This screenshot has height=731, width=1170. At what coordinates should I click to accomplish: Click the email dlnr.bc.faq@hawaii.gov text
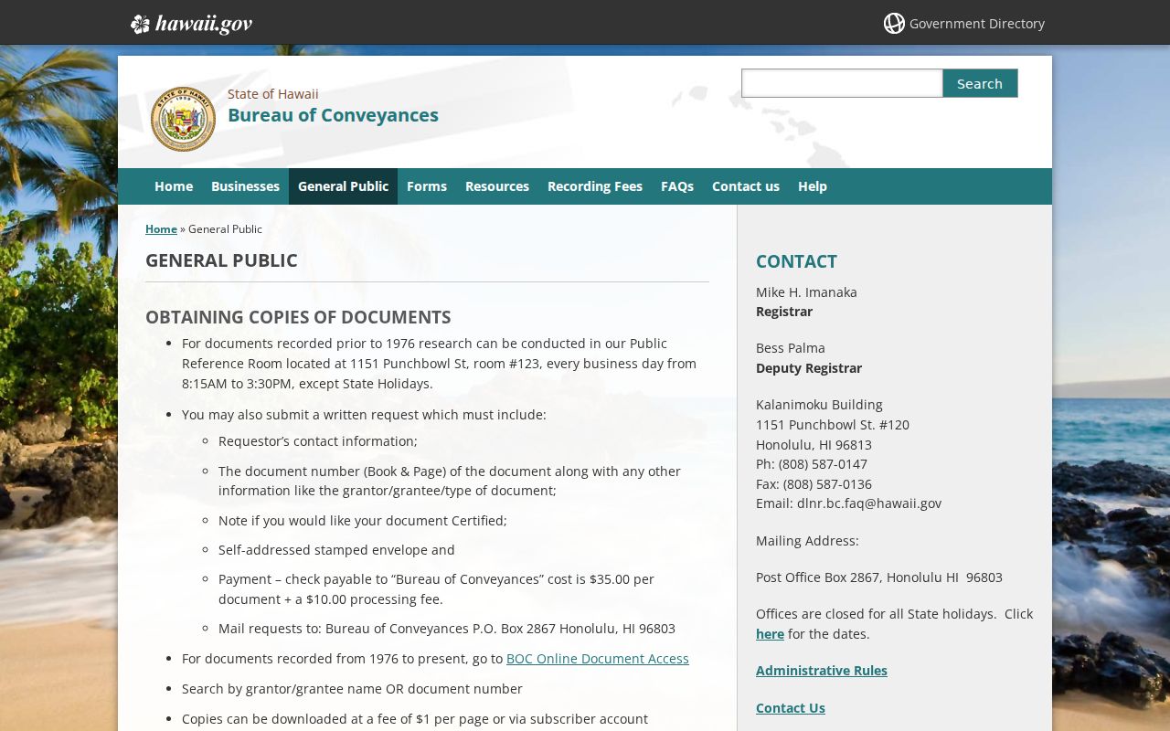(x=869, y=503)
